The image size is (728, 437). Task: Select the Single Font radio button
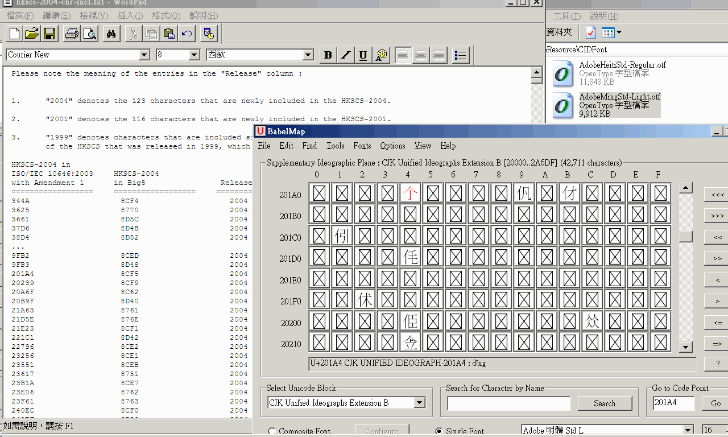(439, 431)
